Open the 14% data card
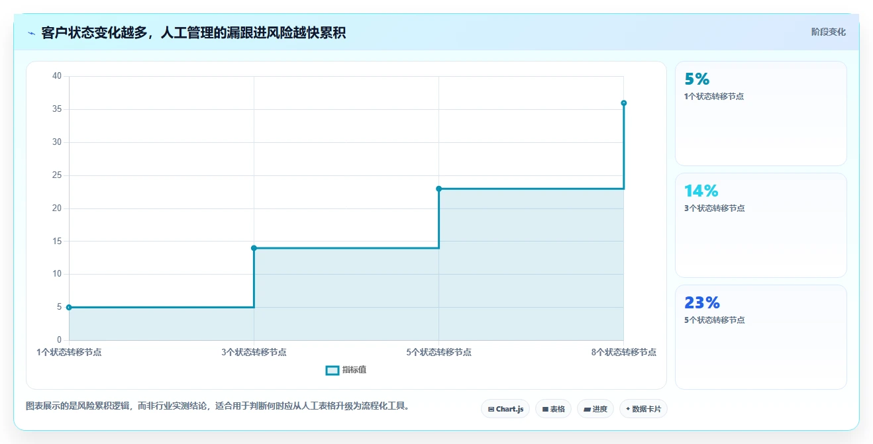 760,225
